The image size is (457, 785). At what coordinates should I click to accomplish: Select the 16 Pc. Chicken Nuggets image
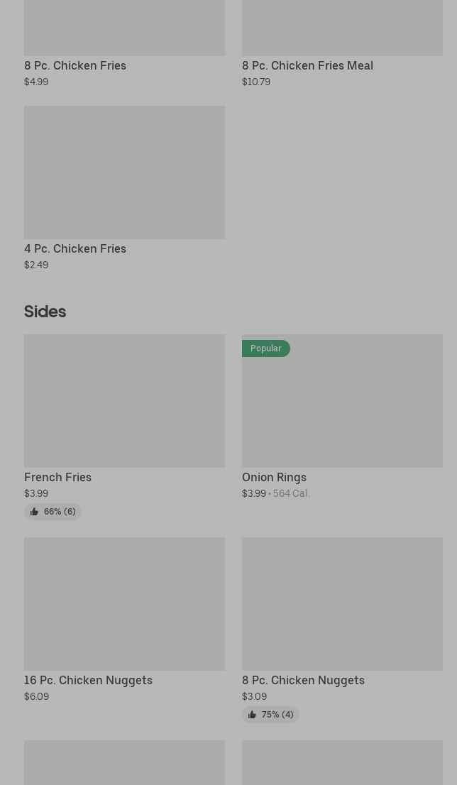coord(124,604)
